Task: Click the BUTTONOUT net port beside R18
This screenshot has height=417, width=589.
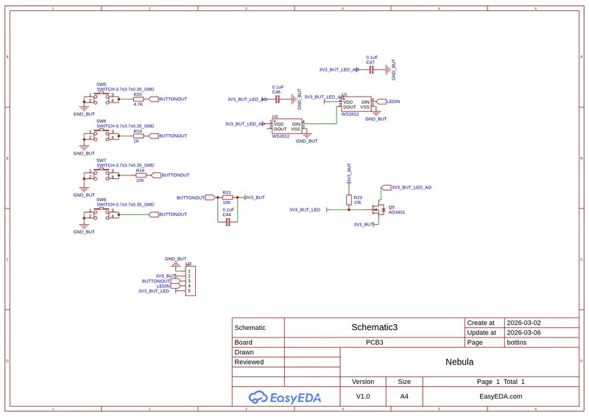Action: click(156, 175)
